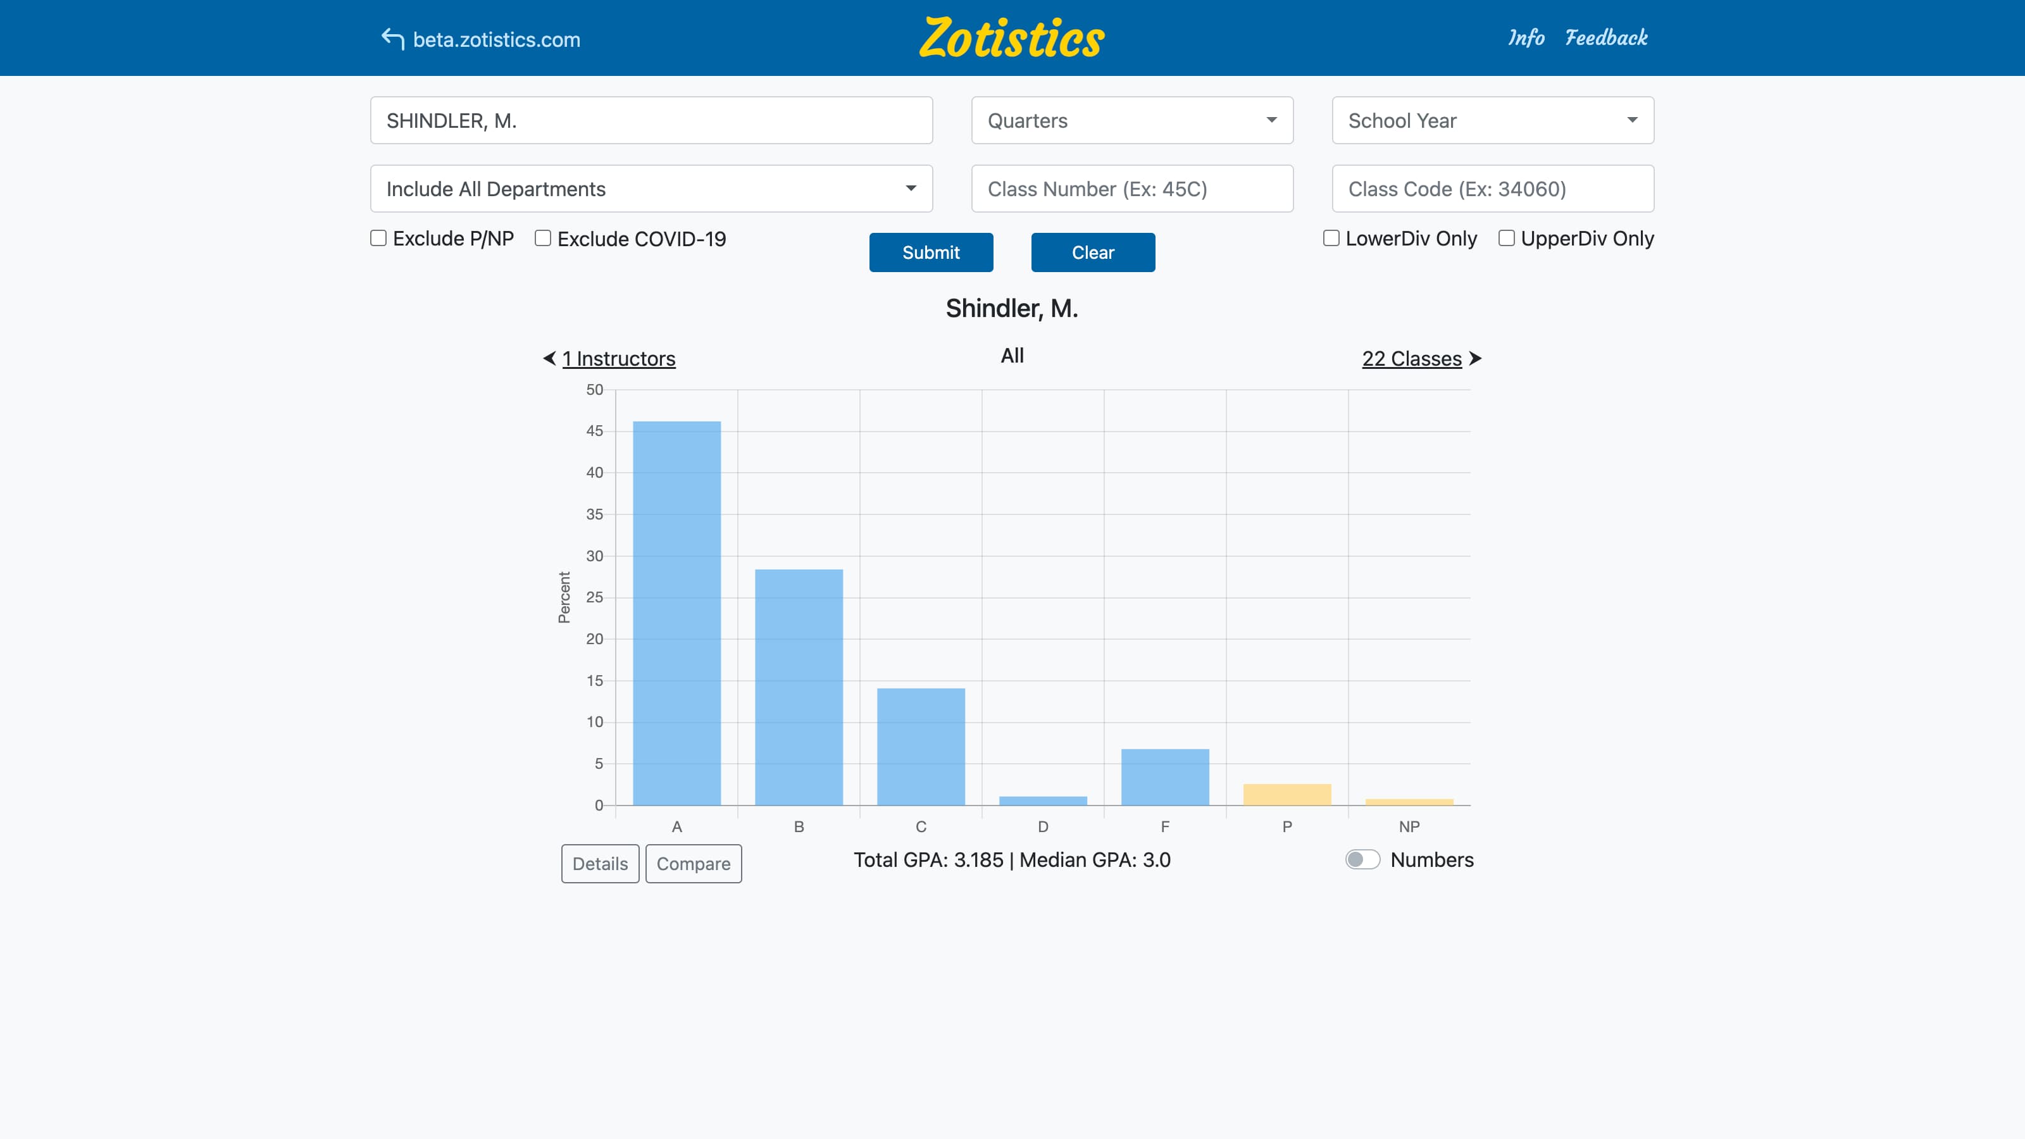Open the Quarters dropdown
The height and width of the screenshot is (1139, 2025).
pos(1131,120)
